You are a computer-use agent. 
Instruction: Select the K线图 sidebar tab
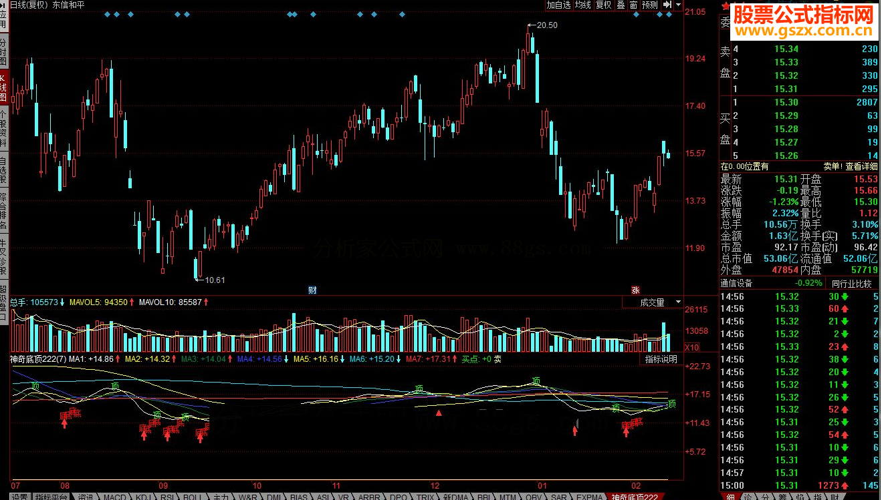pyautogui.click(x=3, y=86)
